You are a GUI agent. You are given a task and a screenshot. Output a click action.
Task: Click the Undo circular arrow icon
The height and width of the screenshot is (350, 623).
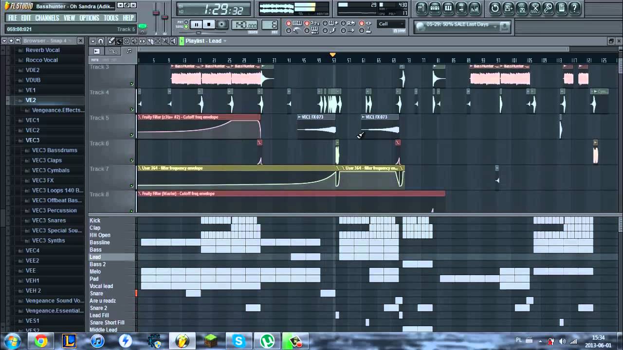495,8
